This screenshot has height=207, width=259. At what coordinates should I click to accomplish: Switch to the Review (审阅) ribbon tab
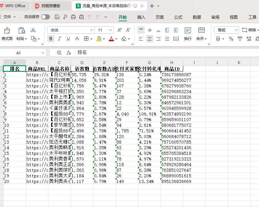(x=215, y=17)
